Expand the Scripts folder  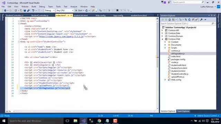tap(165, 48)
